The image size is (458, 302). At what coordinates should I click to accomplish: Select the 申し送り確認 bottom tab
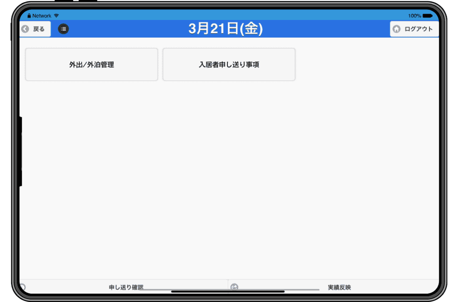pos(124,287)
